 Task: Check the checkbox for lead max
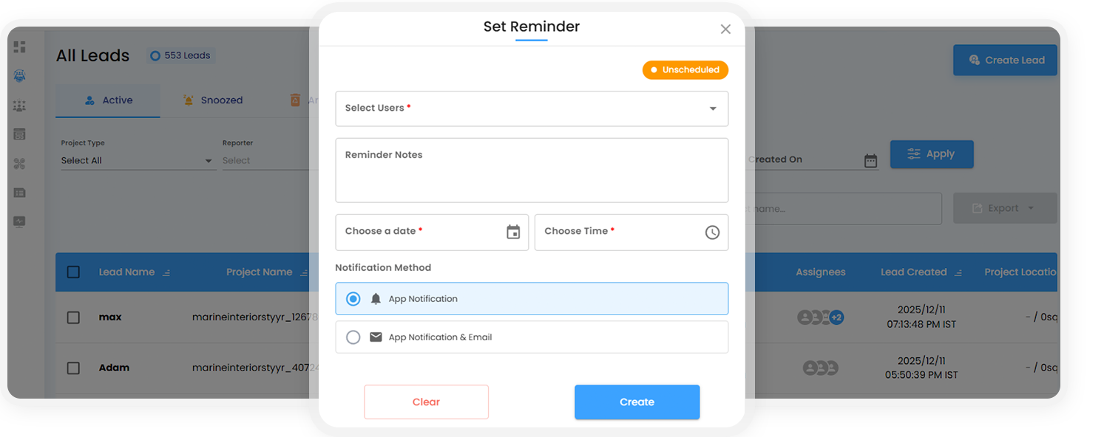(73, 317)
